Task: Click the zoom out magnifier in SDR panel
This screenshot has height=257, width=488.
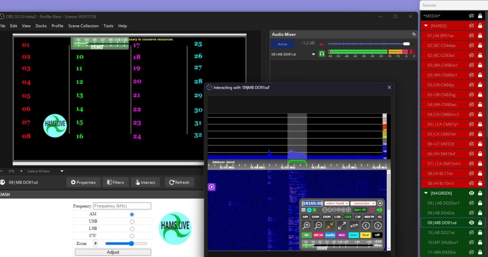Action: (x=318, y=226)
